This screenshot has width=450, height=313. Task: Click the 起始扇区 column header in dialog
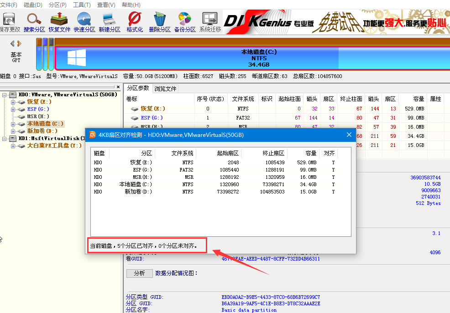coord(219,153)
